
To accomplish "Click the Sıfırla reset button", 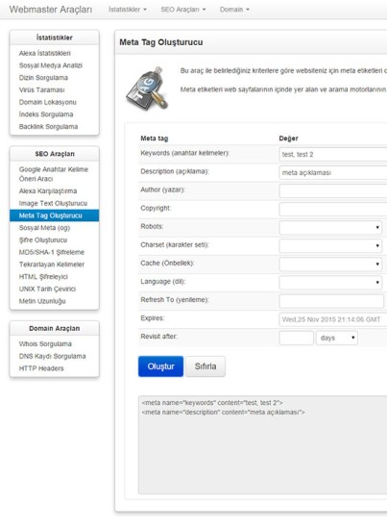I will coord(206,366).
